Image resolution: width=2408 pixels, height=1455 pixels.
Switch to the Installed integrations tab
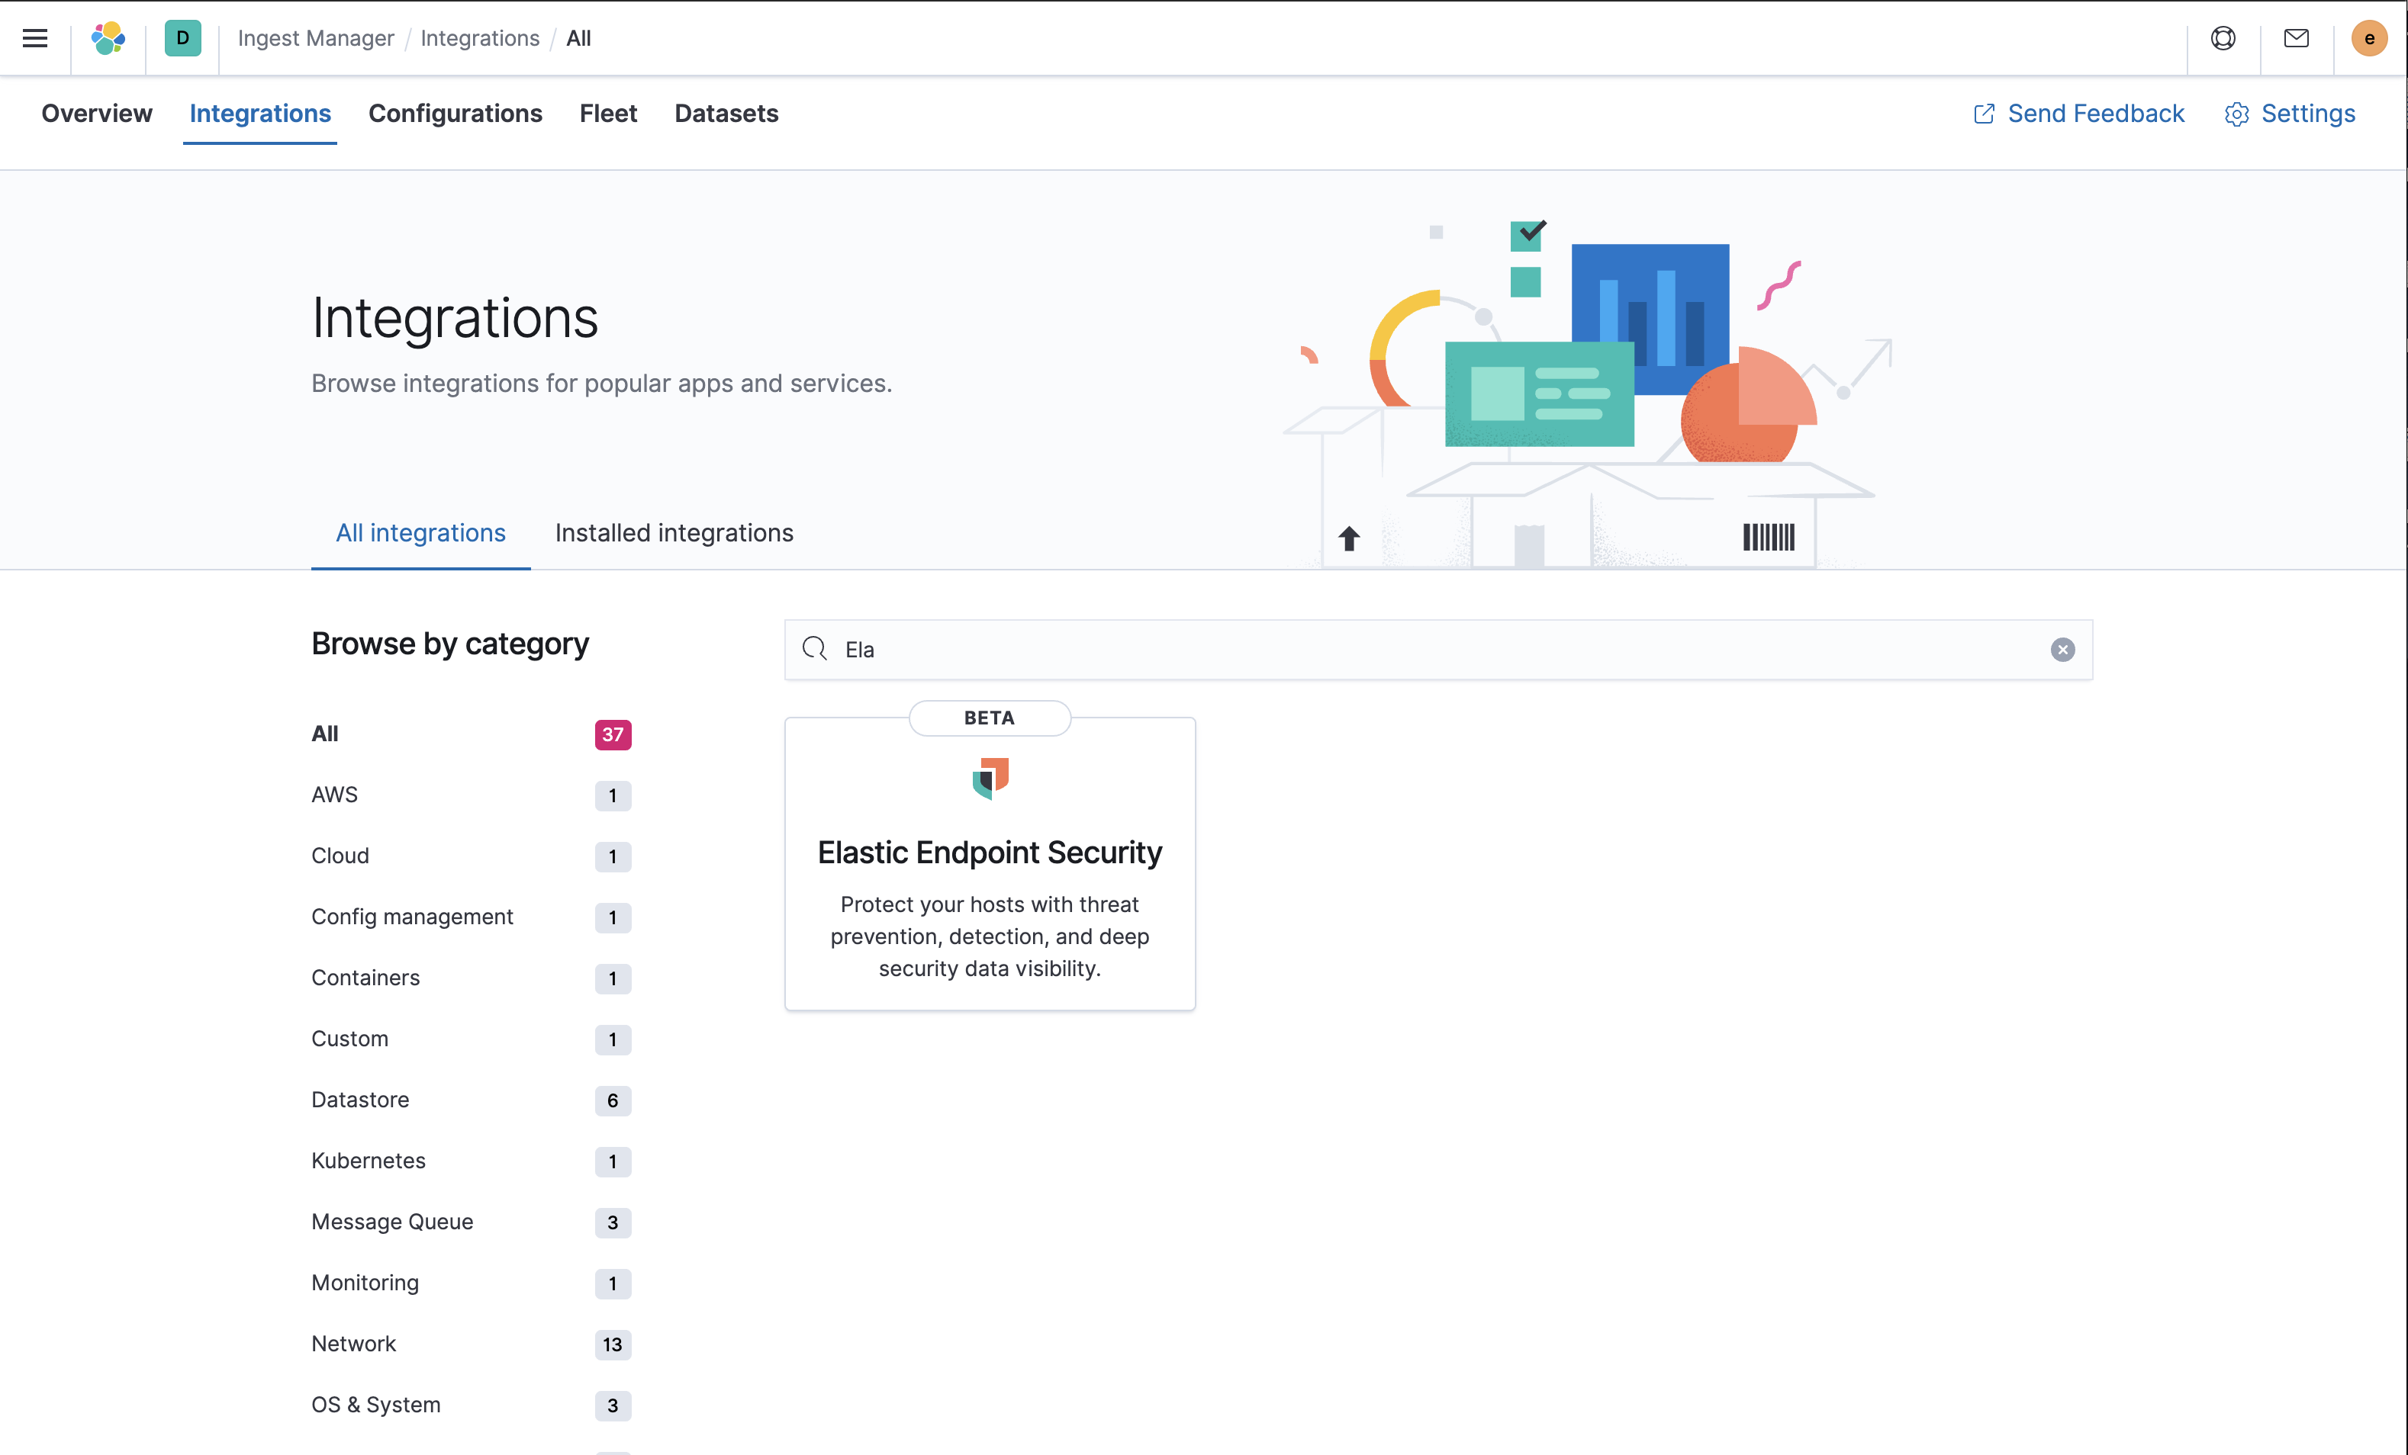(x=674, y=532)
